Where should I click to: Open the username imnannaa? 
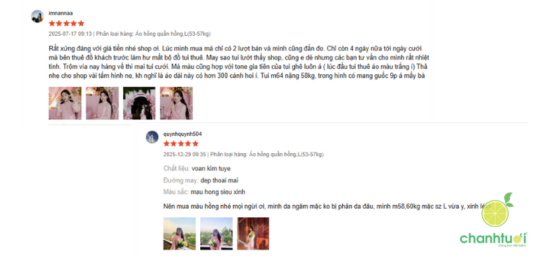[61, 13]
